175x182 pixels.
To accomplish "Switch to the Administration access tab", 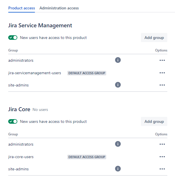I will pos(59,8).
